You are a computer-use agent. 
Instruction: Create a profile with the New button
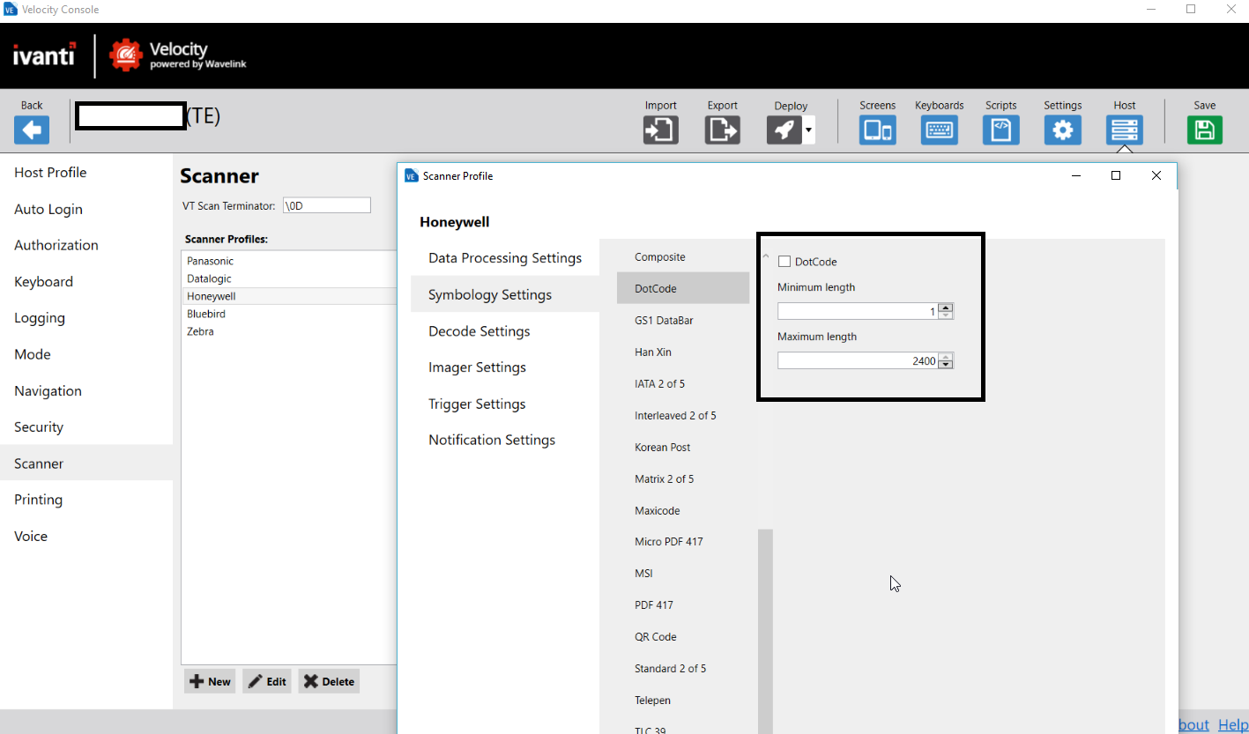coord(209,680)
